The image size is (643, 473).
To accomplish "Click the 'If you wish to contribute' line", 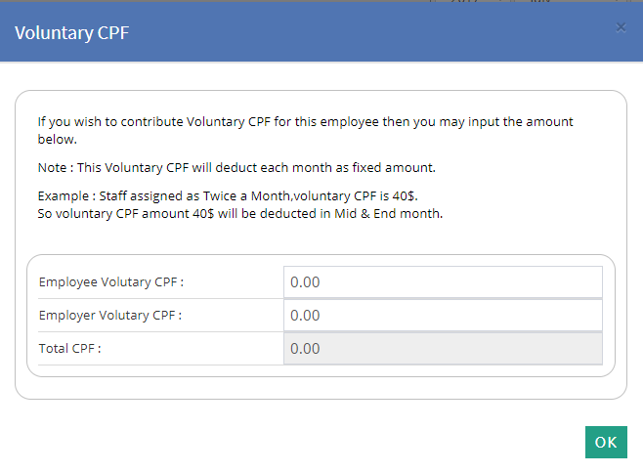I will (305, 123).
